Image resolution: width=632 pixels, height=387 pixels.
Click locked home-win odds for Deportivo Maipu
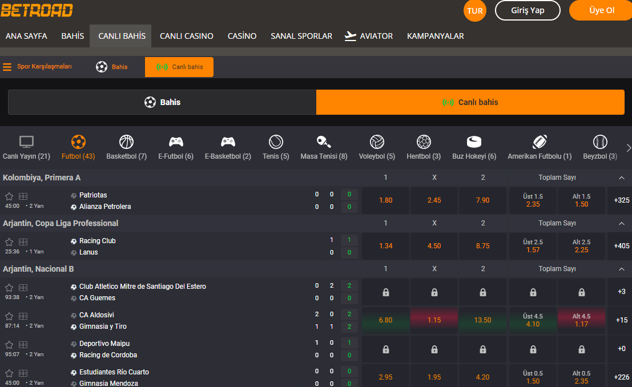[386, 349]
